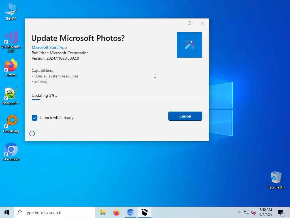The width and height of the screenshot is (290, 218).
Task: Show hidden system tray icons
Action: pos(240,212)
